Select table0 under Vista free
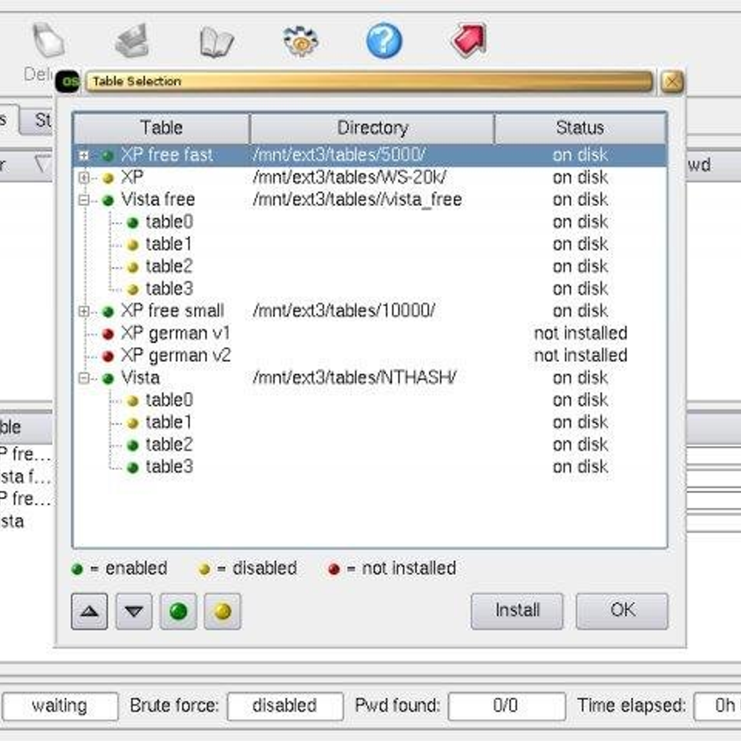The width and height of the screenshot is (741, 741). [370, 222]
